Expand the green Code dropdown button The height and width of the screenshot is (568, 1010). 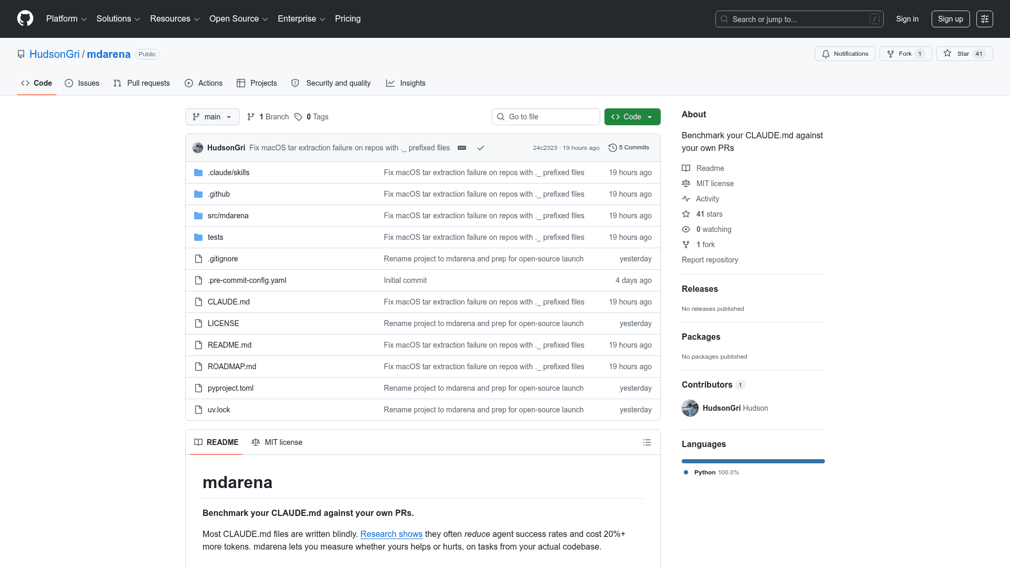click(x=632, y=117)
